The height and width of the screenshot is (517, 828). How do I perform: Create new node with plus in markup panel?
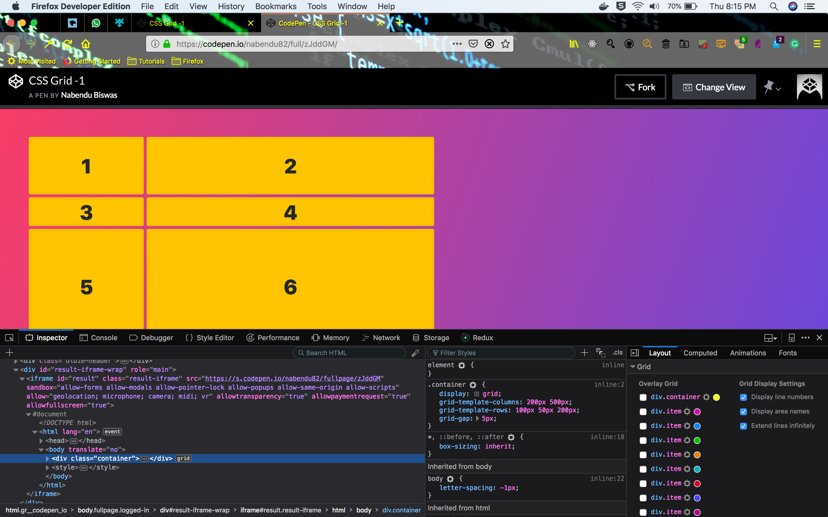[9, 353]
